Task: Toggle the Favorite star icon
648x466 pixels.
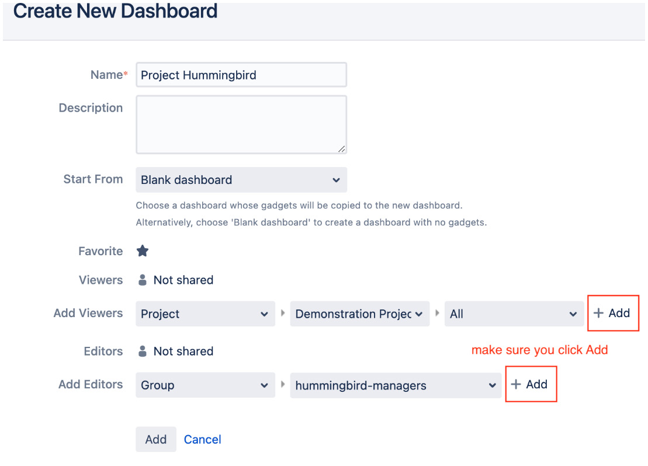Action: [143, 251]
